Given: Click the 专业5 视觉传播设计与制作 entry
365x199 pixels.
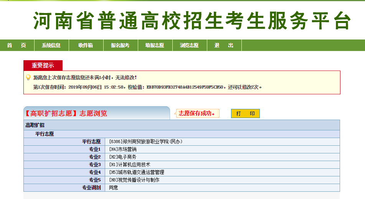Looking at the screenshot, I should (134, 180).
